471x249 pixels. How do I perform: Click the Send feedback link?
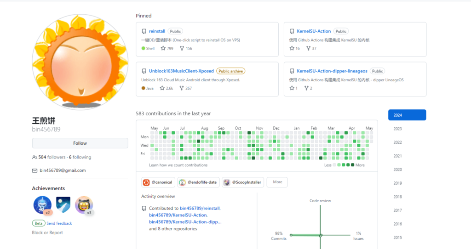[59, 223]
